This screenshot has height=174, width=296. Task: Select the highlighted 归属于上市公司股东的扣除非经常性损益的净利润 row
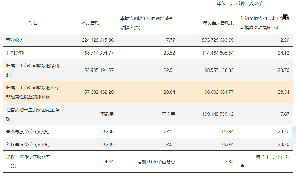click(x=33, y=92)
